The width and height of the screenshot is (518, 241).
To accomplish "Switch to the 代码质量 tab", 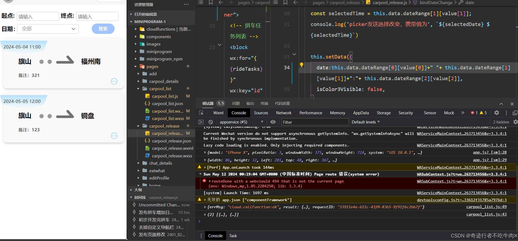I will click(x=282, y=103).
